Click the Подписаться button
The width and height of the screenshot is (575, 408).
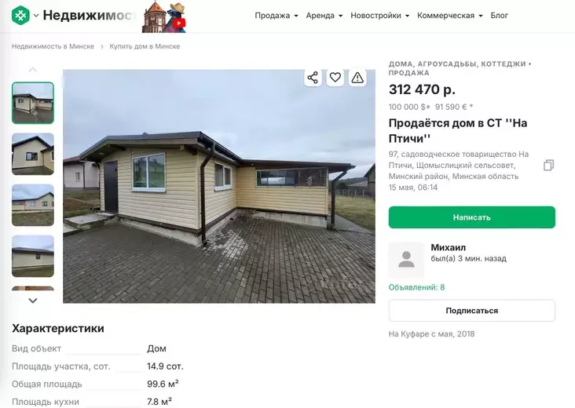point(472,311)
